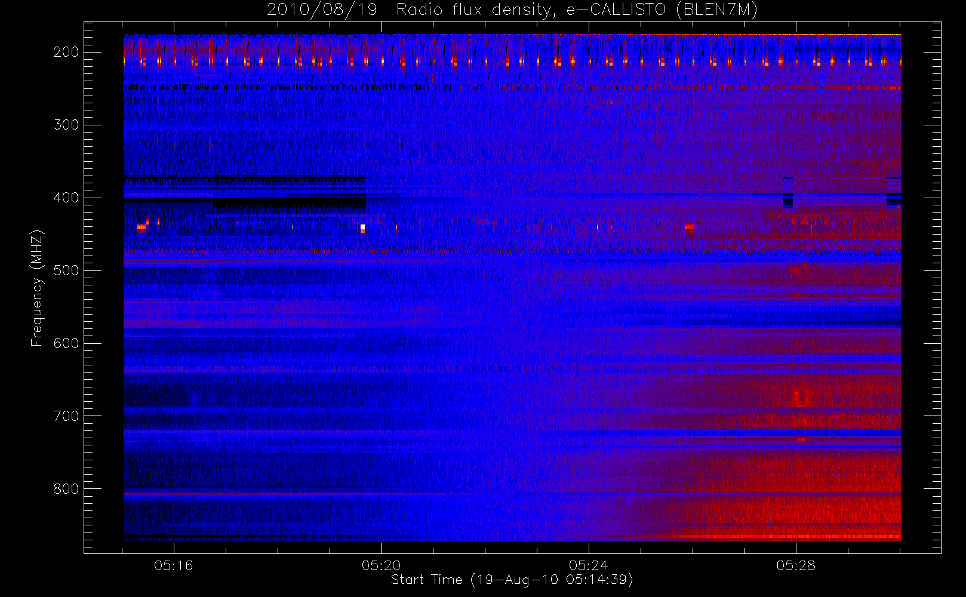Click the "Frequency (MHZ)" axis label
Screen dimensions: 966x597
tap(37, 288)
